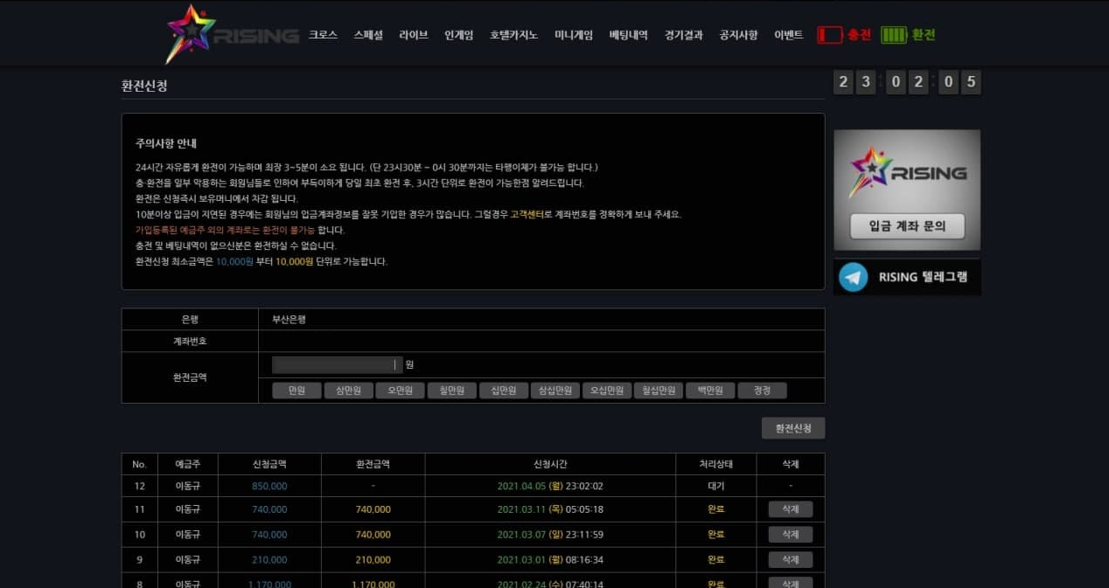
Task: Add 삼십만원 to the amount
Action: click(555, 391)
